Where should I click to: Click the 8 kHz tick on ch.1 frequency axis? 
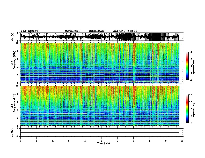point(18,51)
